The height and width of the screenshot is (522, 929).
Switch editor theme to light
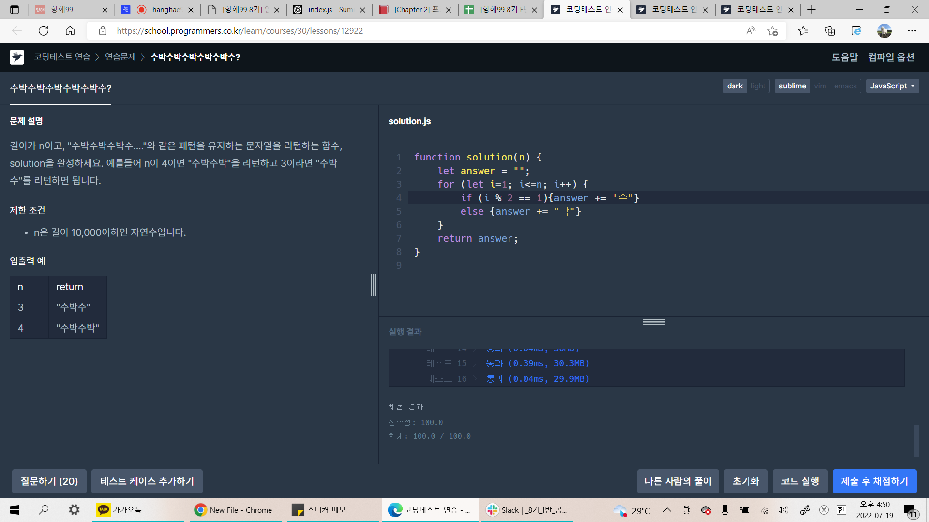click(758, 86)
